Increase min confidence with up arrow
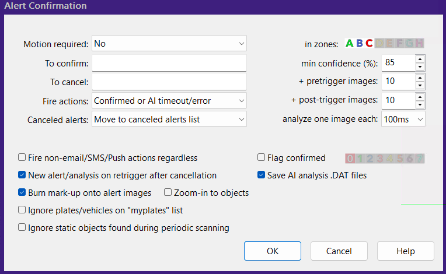 coord(420,58)
